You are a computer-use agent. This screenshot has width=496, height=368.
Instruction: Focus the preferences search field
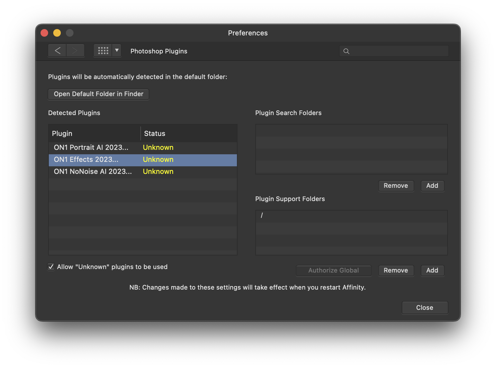(x=394, y=51)
